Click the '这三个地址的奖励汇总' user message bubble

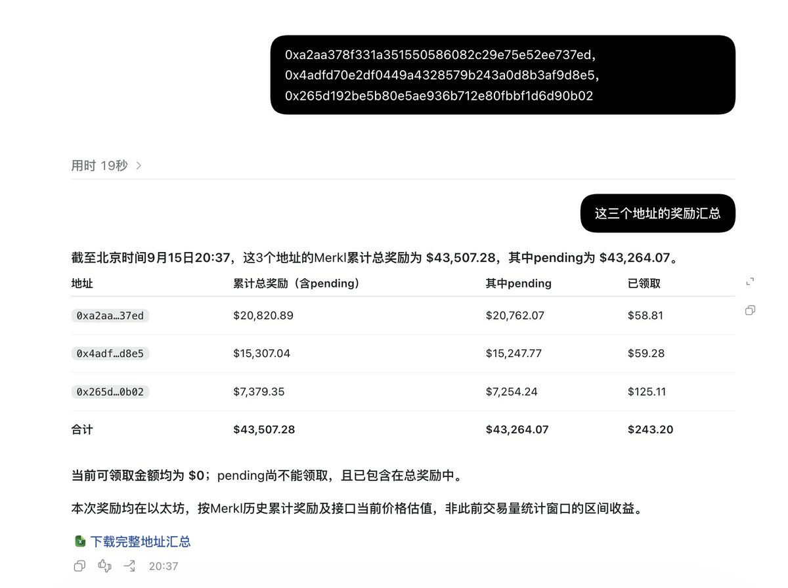(658, 213)
